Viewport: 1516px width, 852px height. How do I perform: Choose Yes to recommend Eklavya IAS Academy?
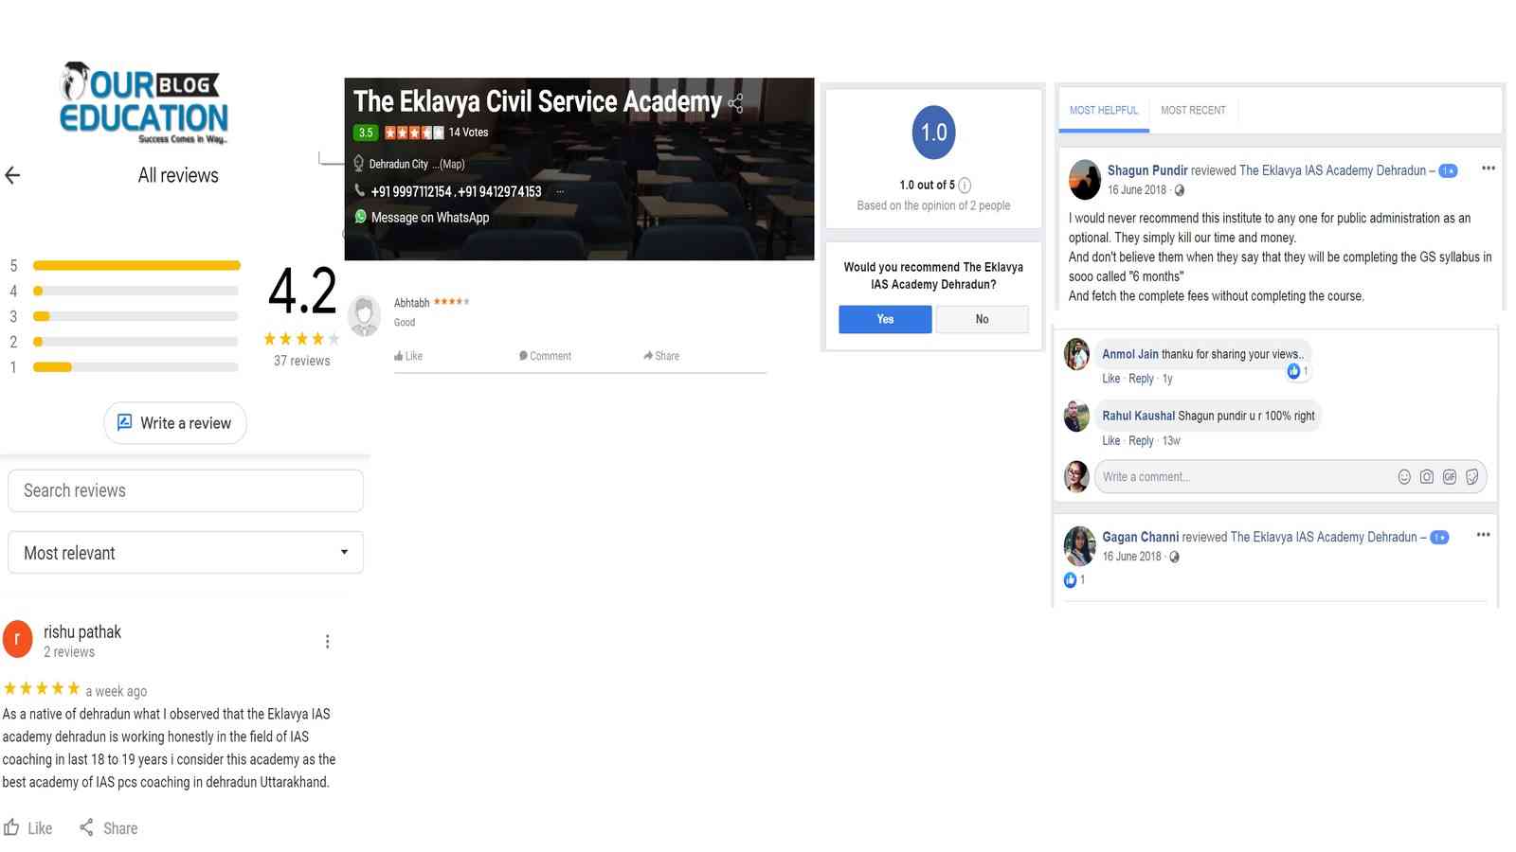885,320
